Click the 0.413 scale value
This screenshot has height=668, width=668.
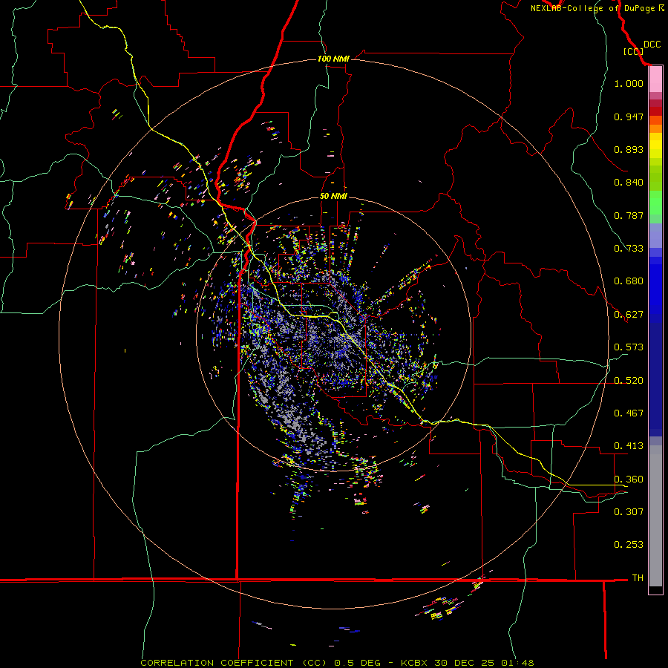pos(629,446)
